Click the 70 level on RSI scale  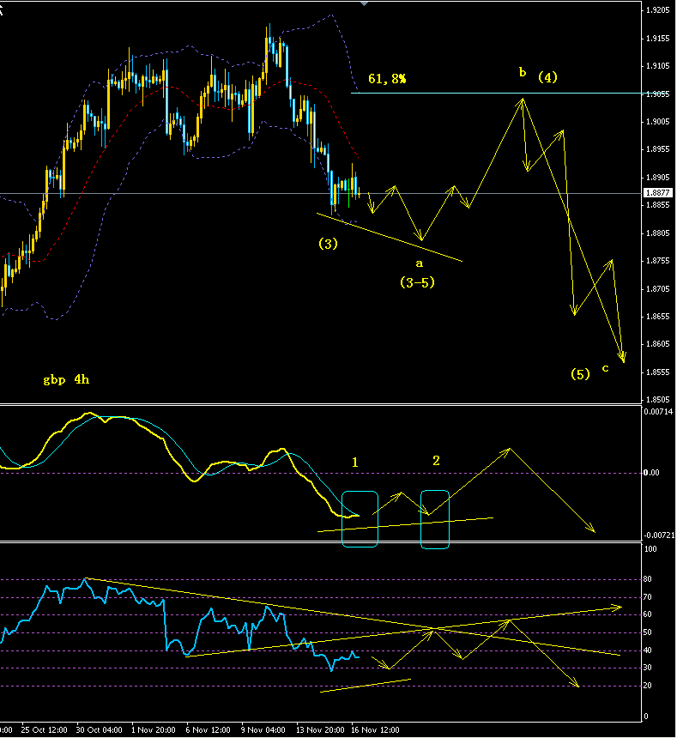pyautogui.click(x=648, y=596)
